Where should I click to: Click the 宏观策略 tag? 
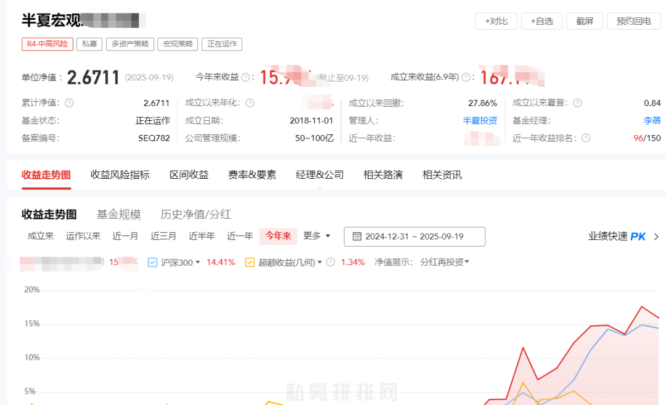[x=178, y=44]
